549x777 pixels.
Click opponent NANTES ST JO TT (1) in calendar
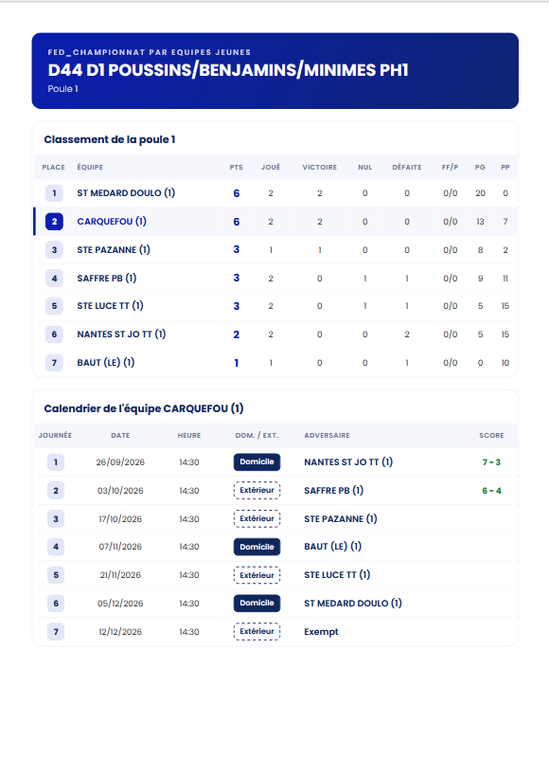pos(348,461)
